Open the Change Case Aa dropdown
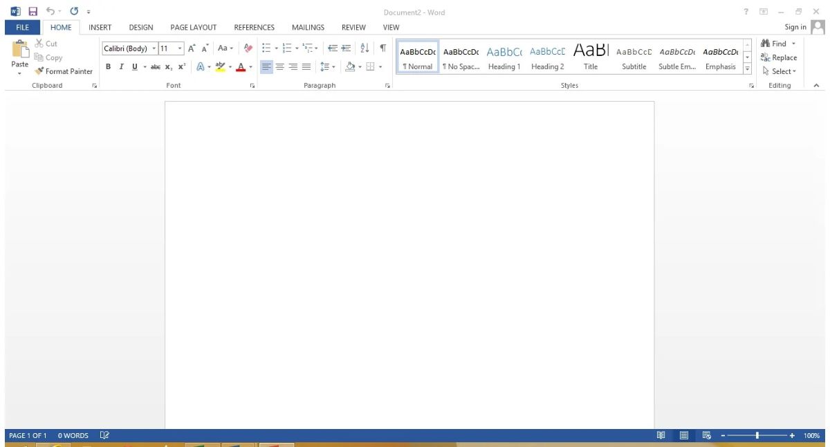 [x=225, y=48]
